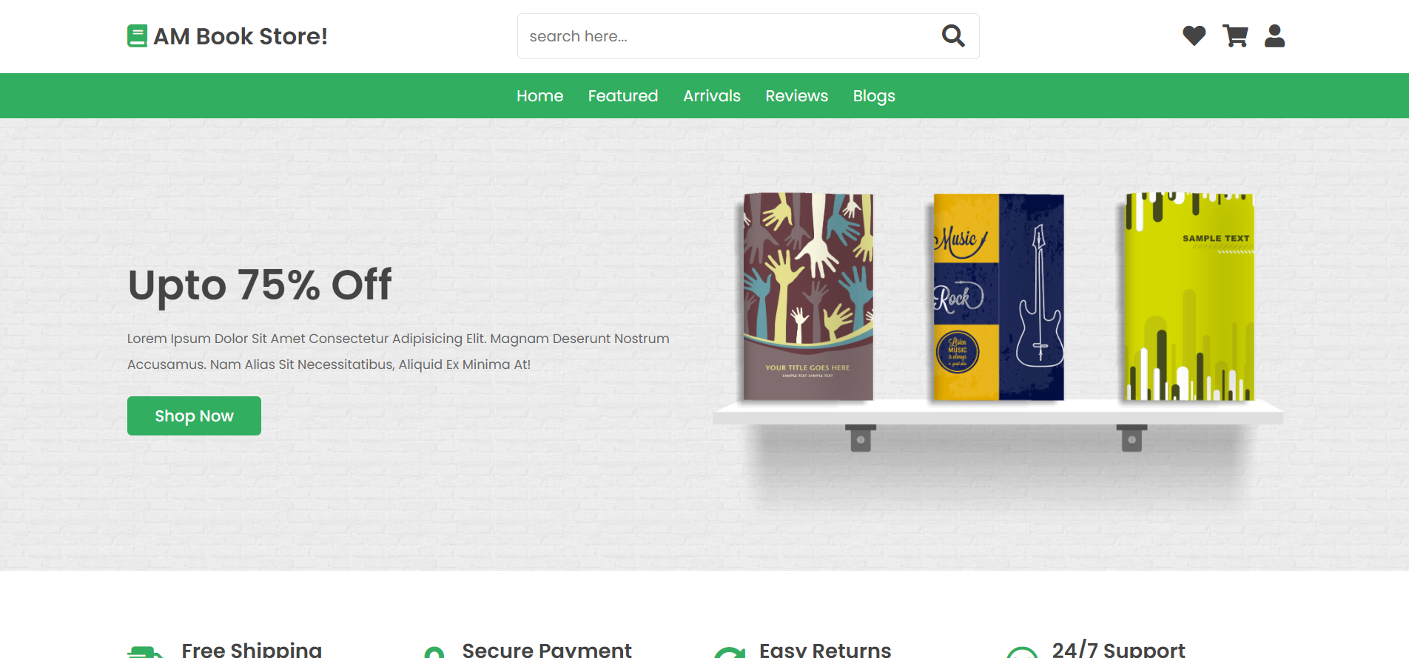
Task: Select the yellow-green Sample Text book
Action: (x=1189, y=296)
